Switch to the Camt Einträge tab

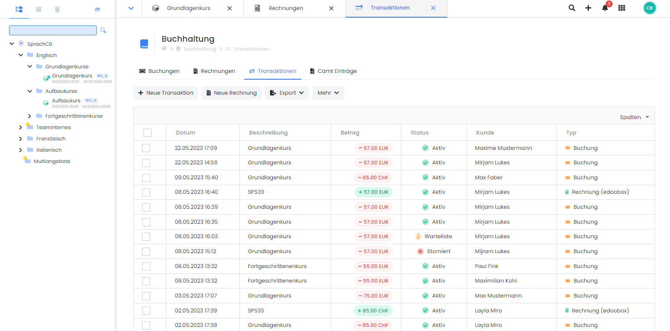pyautogui.click(x=333, y=71)
